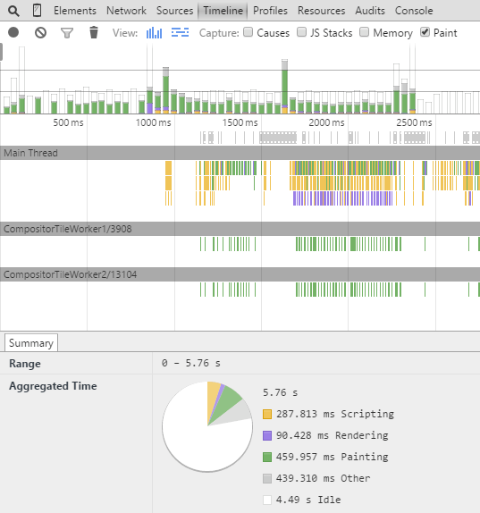Image resolution: width=480 pixels, height=513 pixels.
Task: Switch to flame chart view icon
Action: 180,32
